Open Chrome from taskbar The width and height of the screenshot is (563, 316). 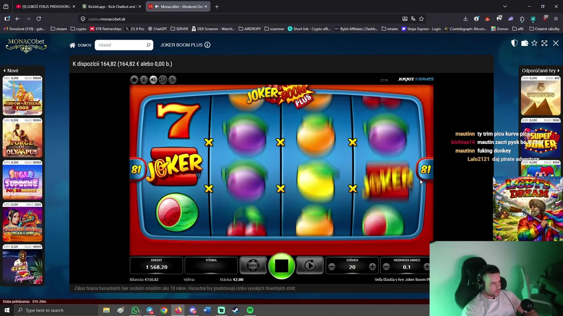point(164,310)
